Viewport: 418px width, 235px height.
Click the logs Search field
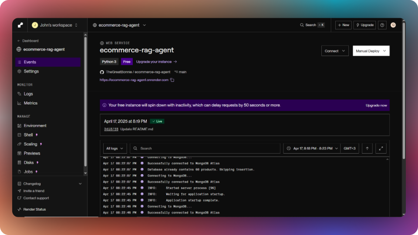[x=205, y=148]
